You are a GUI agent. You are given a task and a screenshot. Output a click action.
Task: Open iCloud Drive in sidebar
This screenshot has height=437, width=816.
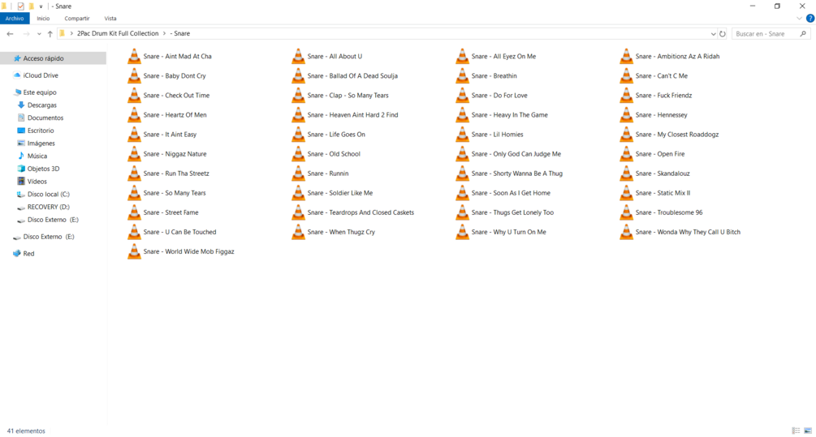41,75
